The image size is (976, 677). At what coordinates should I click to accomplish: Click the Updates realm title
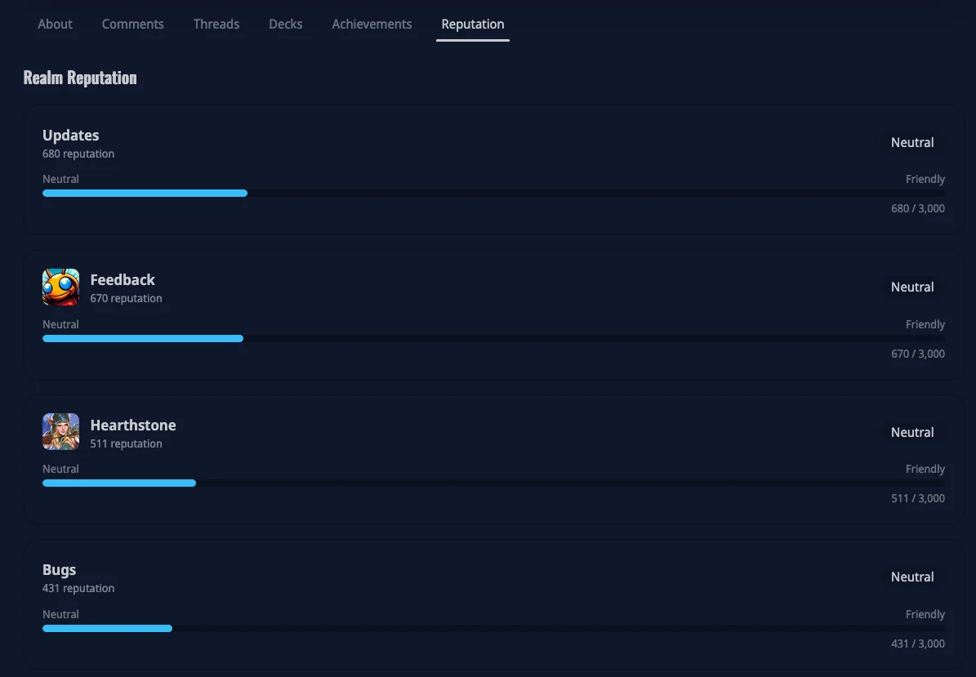71,136
